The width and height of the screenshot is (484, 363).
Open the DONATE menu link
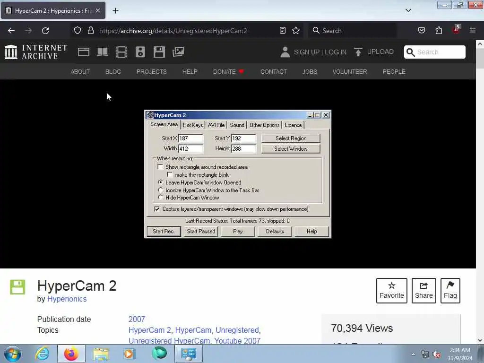pos(228,72)
